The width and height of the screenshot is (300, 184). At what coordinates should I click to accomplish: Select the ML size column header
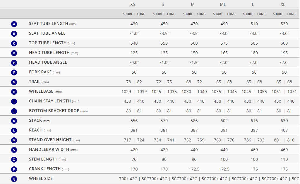(223, 4)
